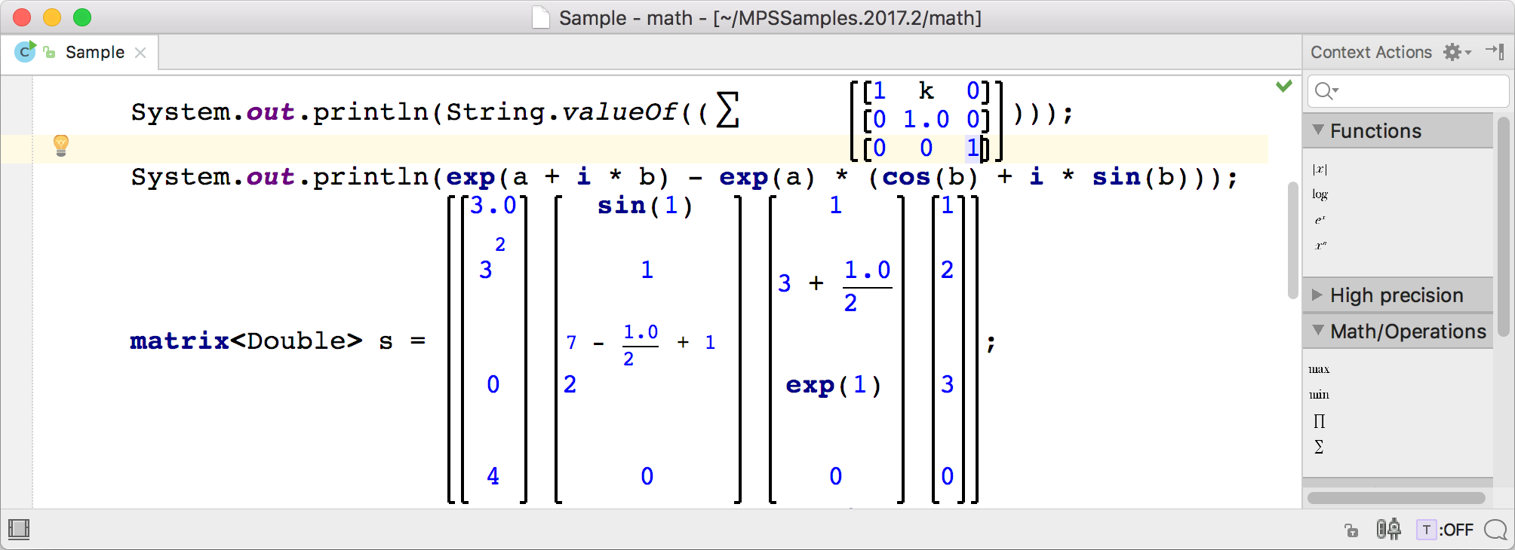This screenshot has width=1515, height=550.
Task: Toggle the T:OFF type-over mode indicator
Action: (1446, 530)
